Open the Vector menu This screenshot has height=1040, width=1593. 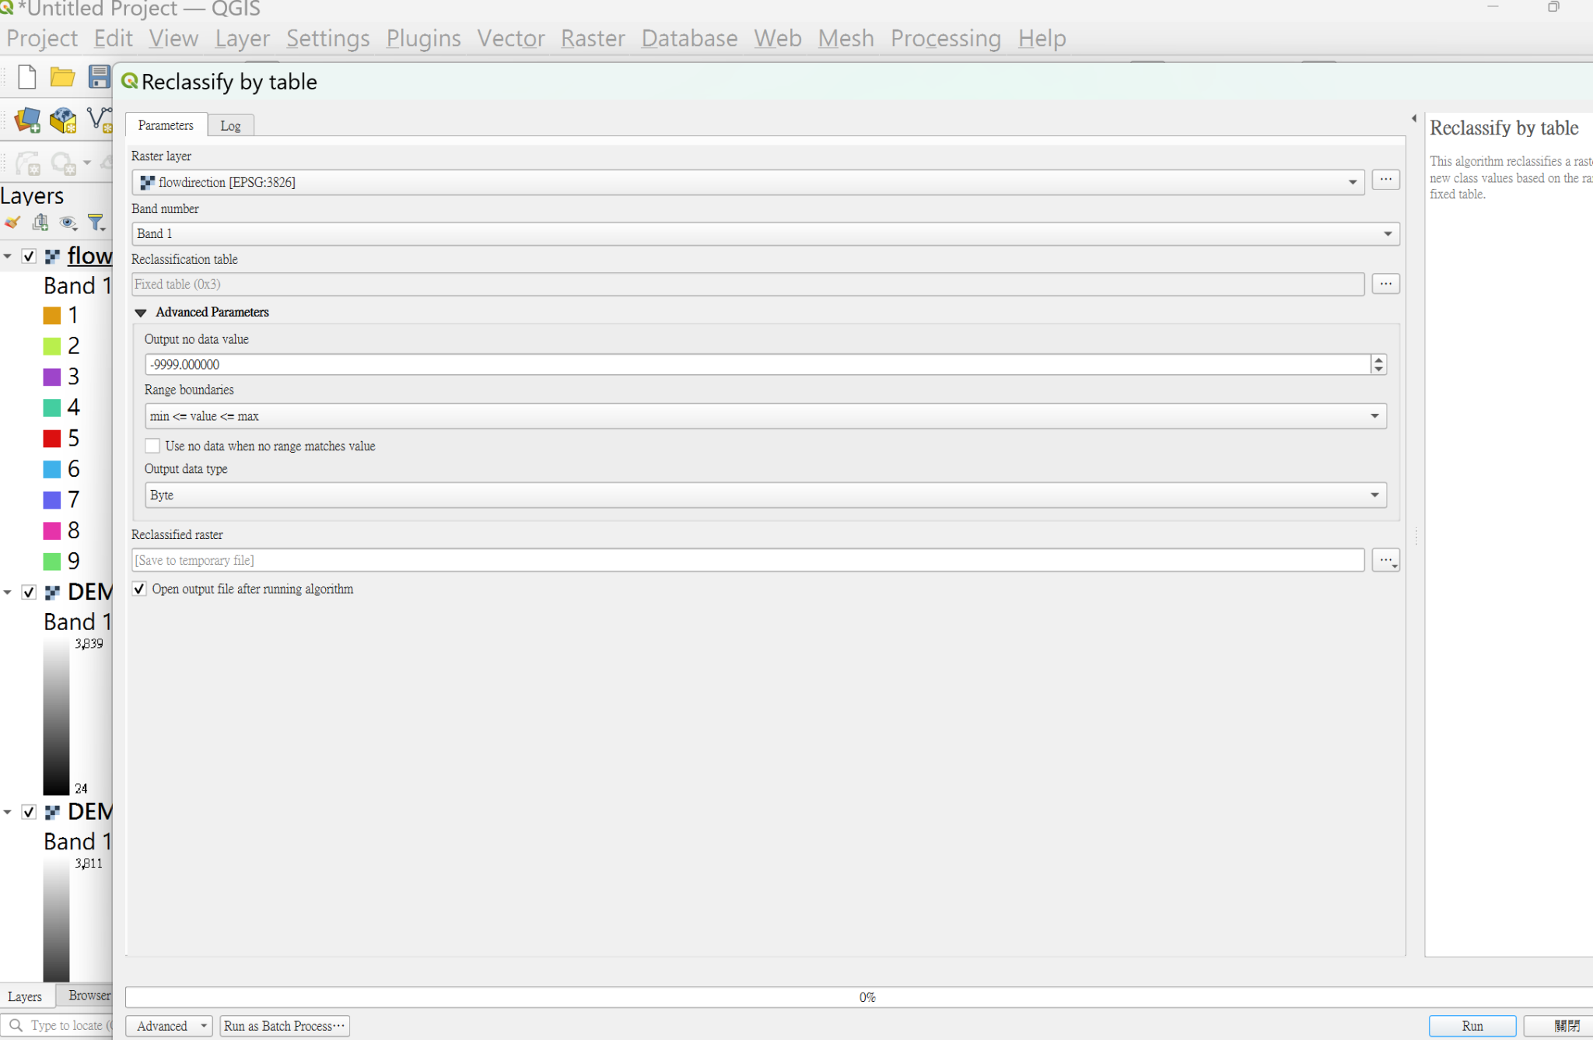coord(511,38)
